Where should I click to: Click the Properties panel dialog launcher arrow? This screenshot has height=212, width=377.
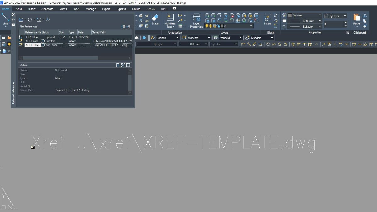coord(348,33)
